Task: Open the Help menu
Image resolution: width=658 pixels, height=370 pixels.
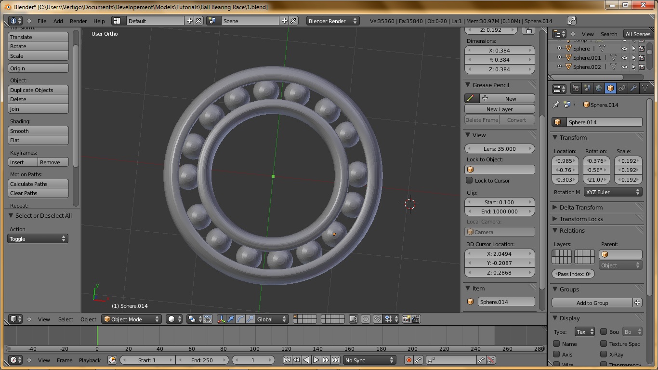Action: (99, 21)
